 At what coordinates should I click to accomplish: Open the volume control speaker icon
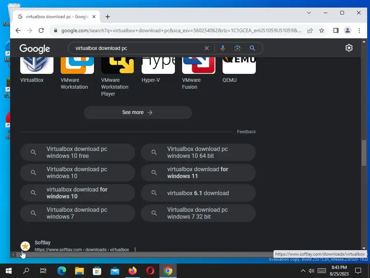(x=311, y=271)
